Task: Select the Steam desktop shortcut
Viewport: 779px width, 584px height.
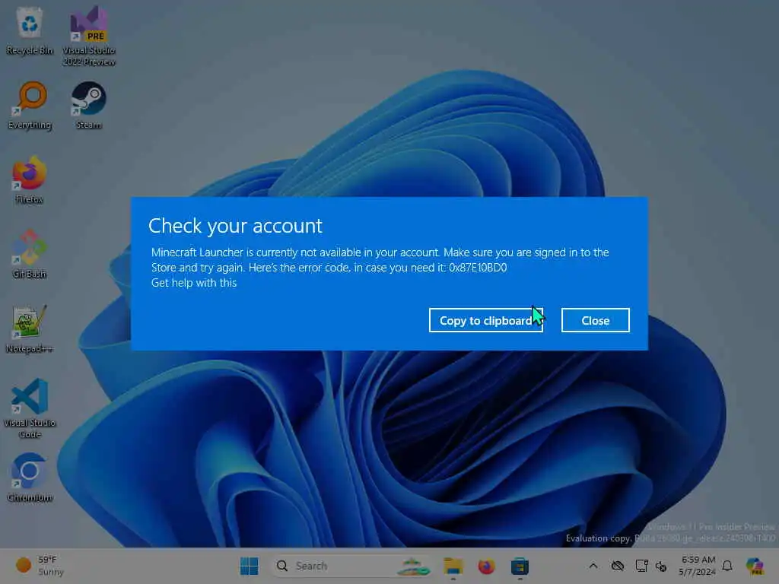Action: click(x=89, y=105)
